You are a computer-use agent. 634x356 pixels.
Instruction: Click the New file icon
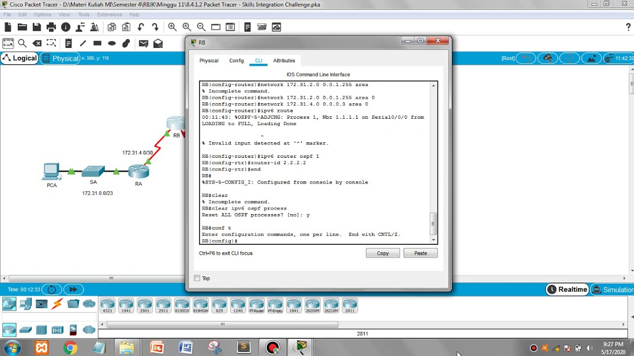click(7, 27)
